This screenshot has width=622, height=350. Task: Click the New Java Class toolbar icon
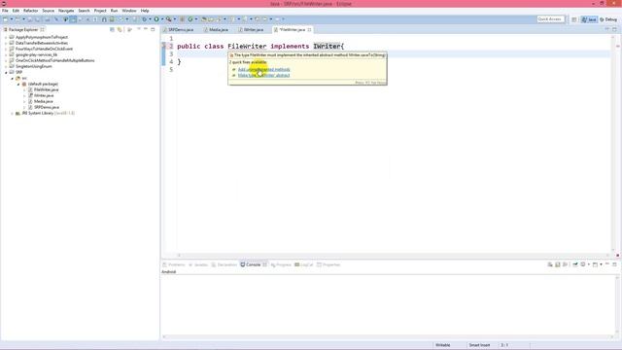pyautogui.click(x=190, y=19)
